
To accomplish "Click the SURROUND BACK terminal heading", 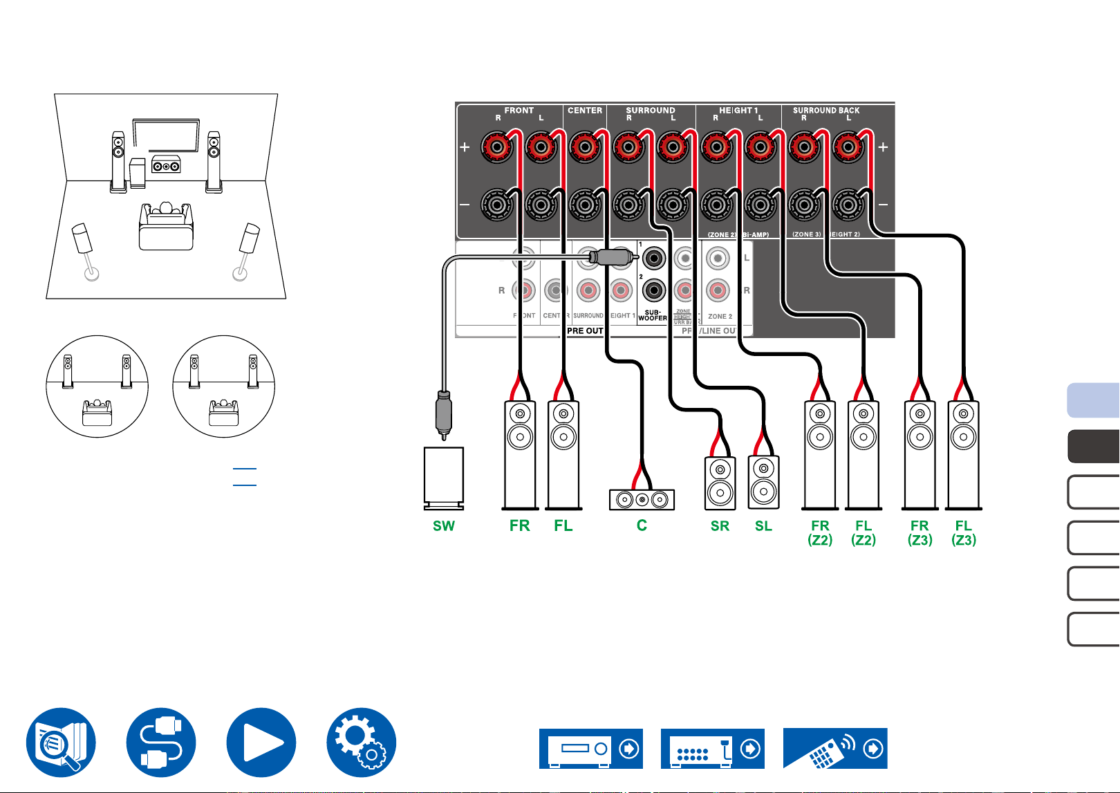I will (826, 111).
